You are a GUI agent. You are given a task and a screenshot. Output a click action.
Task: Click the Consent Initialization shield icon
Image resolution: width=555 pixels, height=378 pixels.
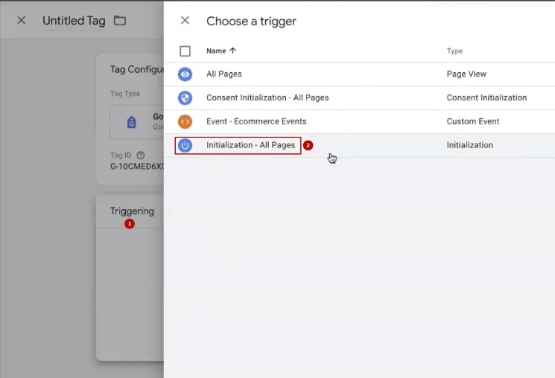[185, 97]
